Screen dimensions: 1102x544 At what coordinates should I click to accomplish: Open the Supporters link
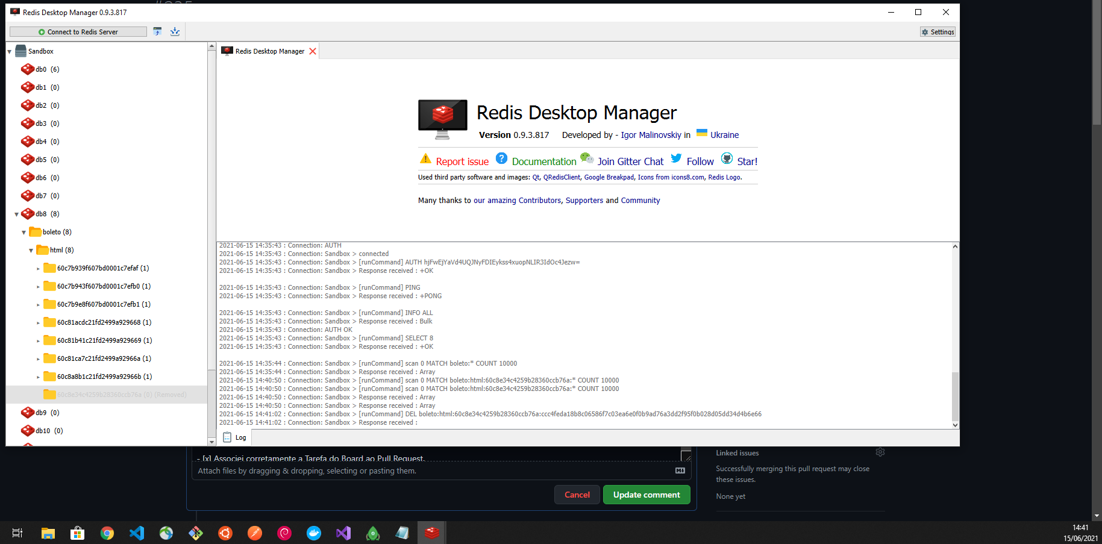click(x=584, y=201)
